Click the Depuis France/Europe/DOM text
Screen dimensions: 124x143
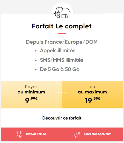coord(62,42)
